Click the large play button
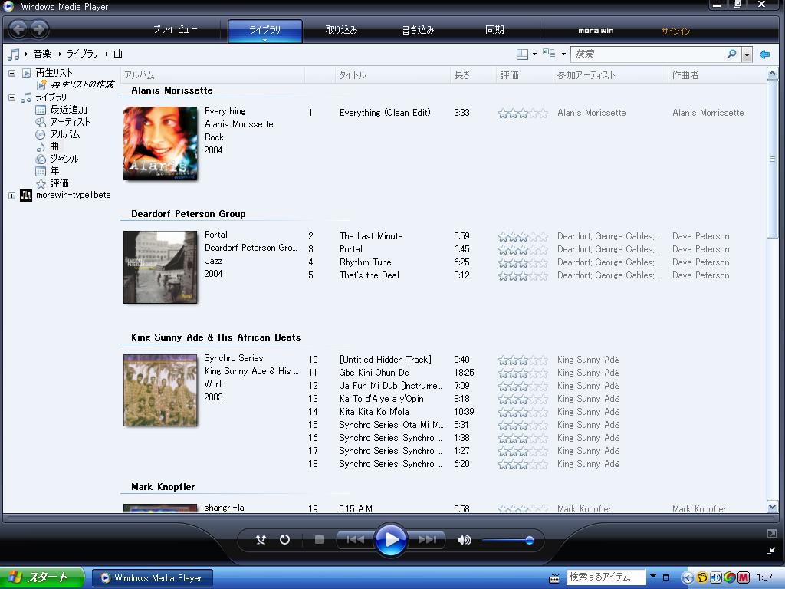Image resolution: width=785 pixels, height=589 pixels. pos(390,539)
